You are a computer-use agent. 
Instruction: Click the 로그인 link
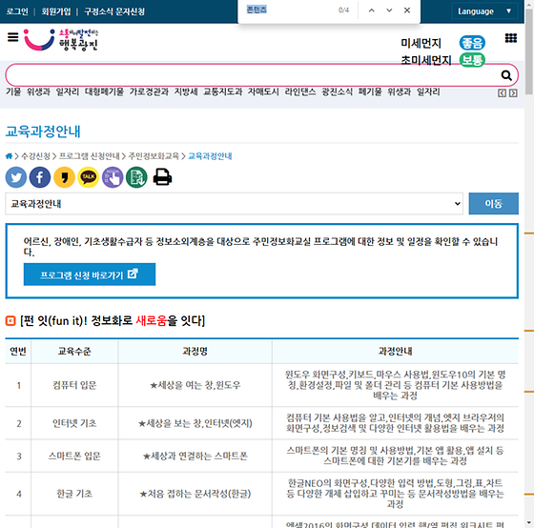tap(17, 11)
